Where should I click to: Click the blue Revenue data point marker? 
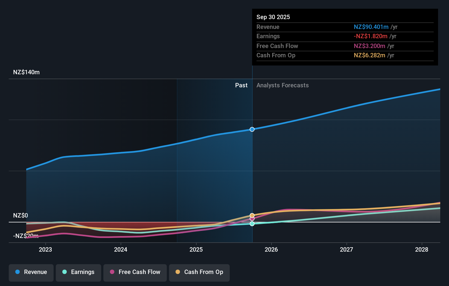[252, 129]
